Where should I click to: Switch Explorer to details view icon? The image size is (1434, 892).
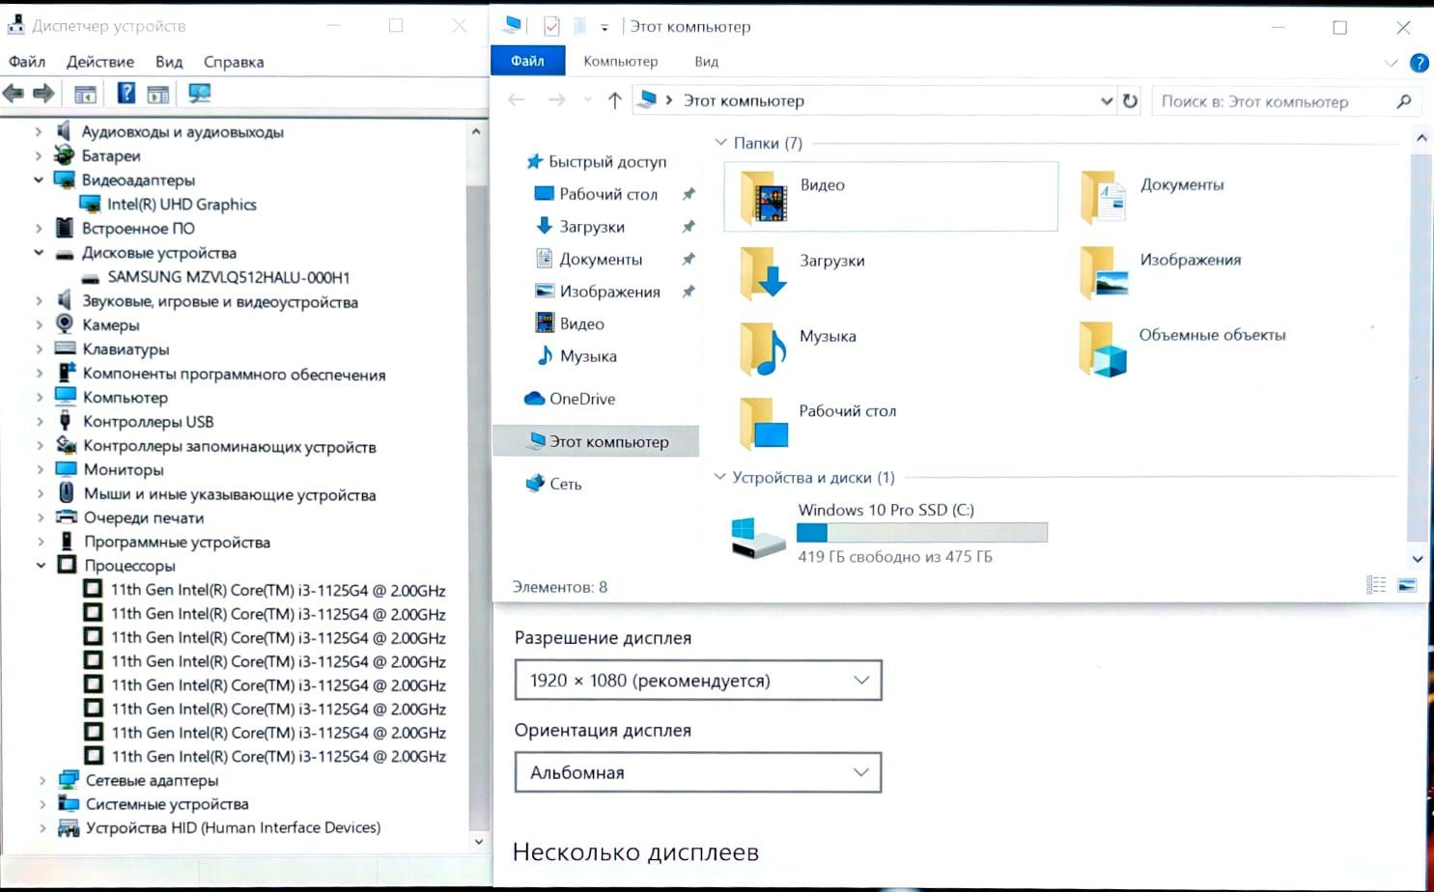(x=1376, y=585)
